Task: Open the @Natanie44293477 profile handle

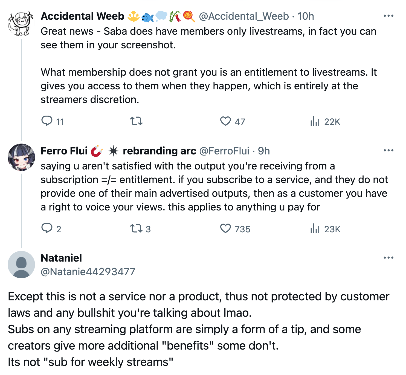Action: pyautogui.click(x=88, y=272)
